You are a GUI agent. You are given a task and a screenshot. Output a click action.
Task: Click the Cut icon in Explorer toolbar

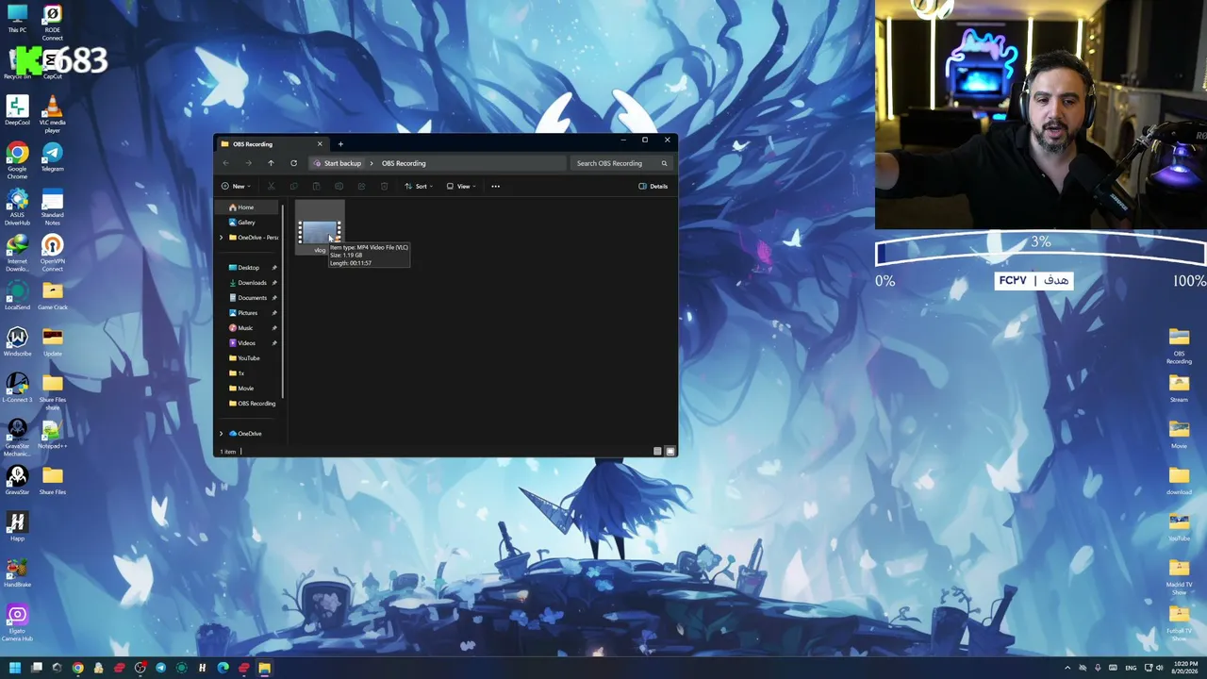click(271, 186)
